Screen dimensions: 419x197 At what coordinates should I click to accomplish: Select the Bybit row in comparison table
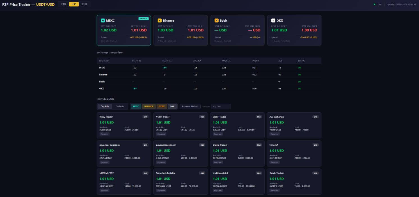pyautogui.click(x=209, y=82)
